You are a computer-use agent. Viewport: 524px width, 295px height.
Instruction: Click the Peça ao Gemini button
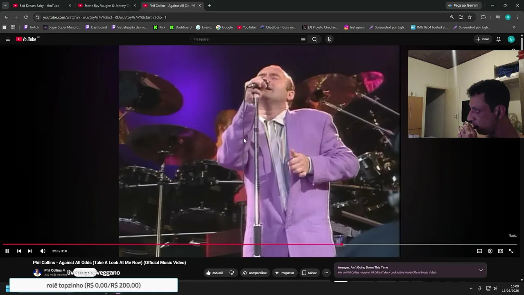click(463, 6)
